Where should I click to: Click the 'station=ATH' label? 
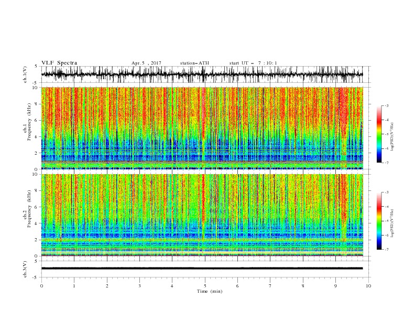point(194,63)
